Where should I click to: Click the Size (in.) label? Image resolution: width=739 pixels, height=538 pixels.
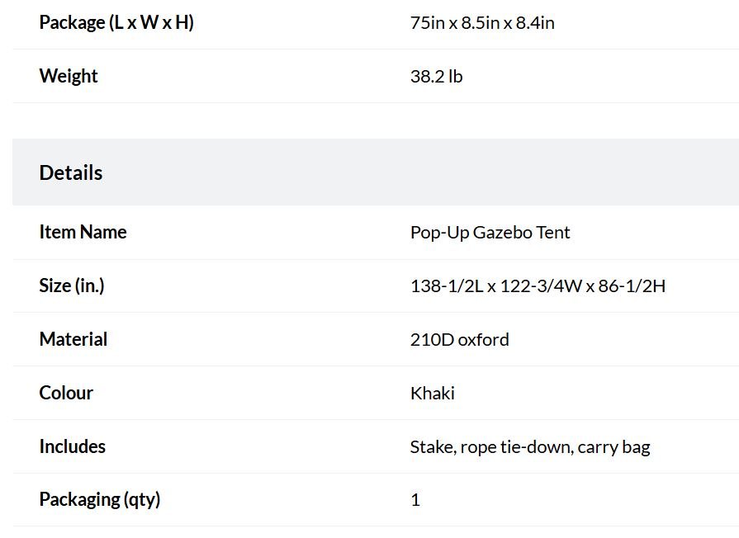[72, 286]
